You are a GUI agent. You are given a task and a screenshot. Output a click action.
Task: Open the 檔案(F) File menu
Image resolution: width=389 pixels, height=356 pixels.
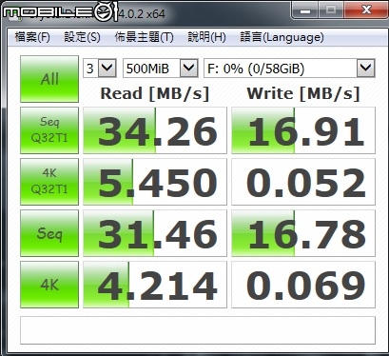32,37
